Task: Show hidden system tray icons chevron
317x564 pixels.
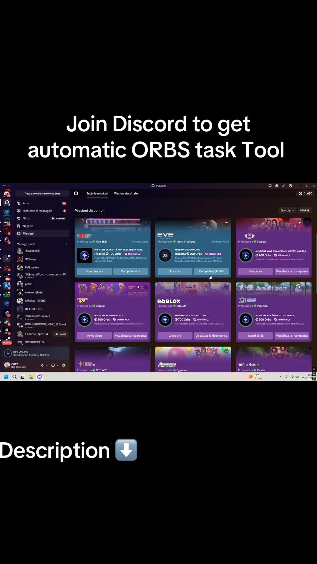Action: tap(280, 377)
